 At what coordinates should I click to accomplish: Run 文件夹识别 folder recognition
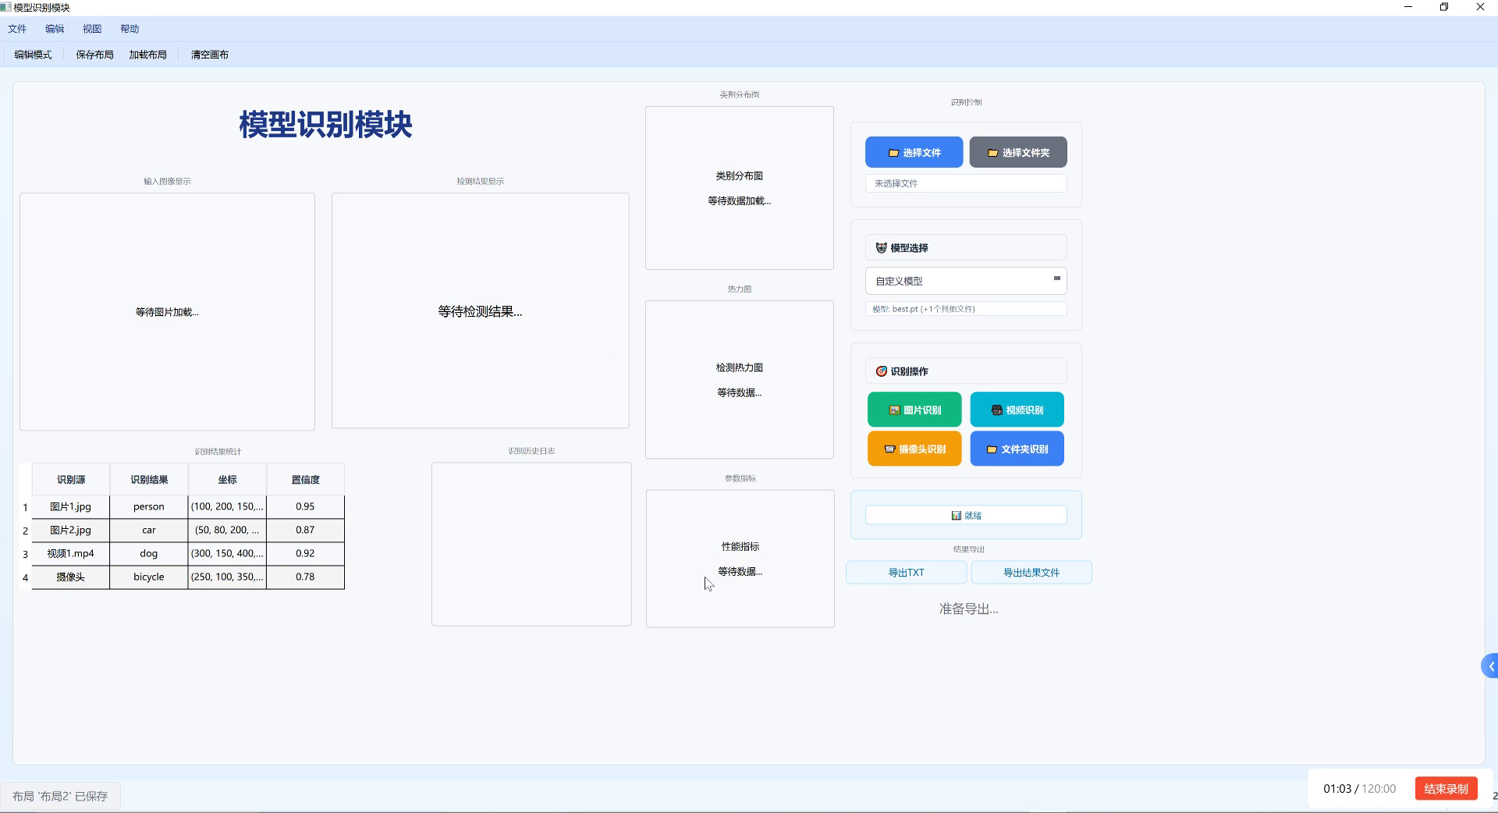coord(1016,448)
